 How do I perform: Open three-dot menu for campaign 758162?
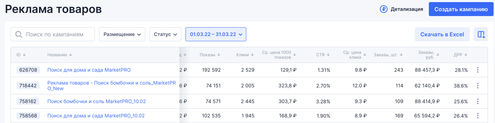tap(478, 101)
